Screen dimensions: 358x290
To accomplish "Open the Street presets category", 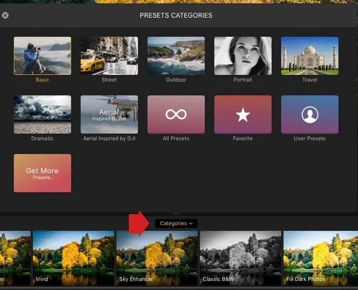I will tap(109, 56).
